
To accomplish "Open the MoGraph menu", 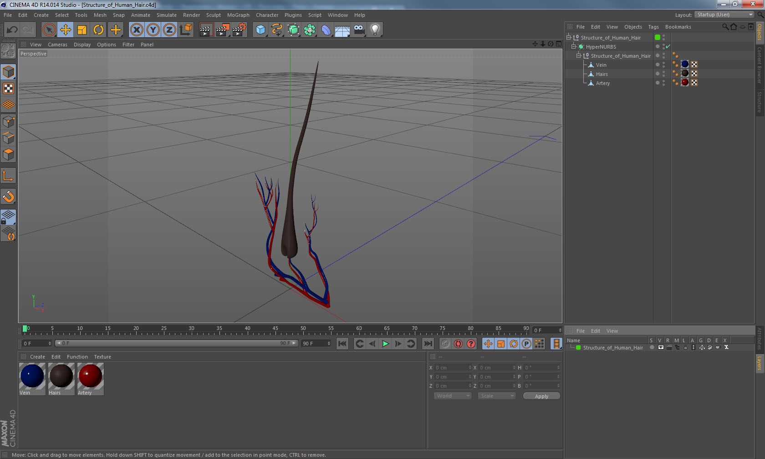I will (238, 15).
